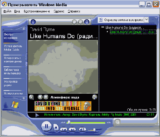Screen dimensions: 160x137
Task: Mute the sound
Action: tap(82, 129)
